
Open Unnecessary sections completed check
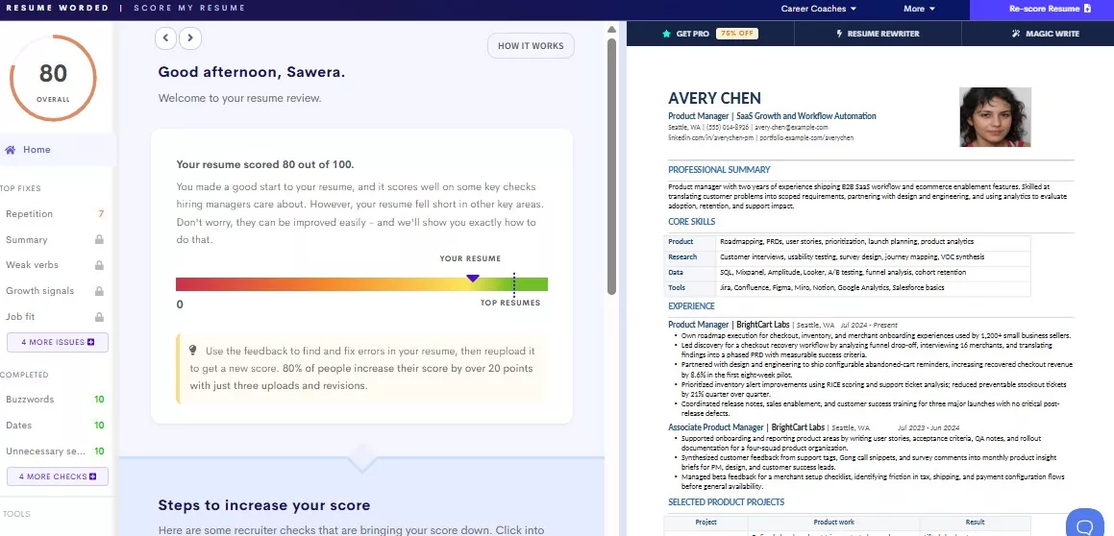click(55, 451)
